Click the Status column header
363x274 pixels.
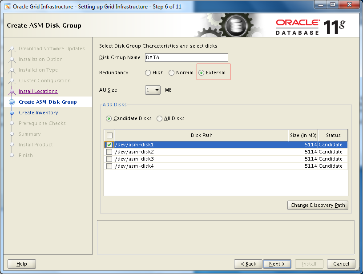pyautogui.click(x=333, y=135)
